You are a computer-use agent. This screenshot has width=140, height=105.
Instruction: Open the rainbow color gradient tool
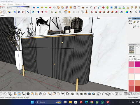tap(127, 12)
